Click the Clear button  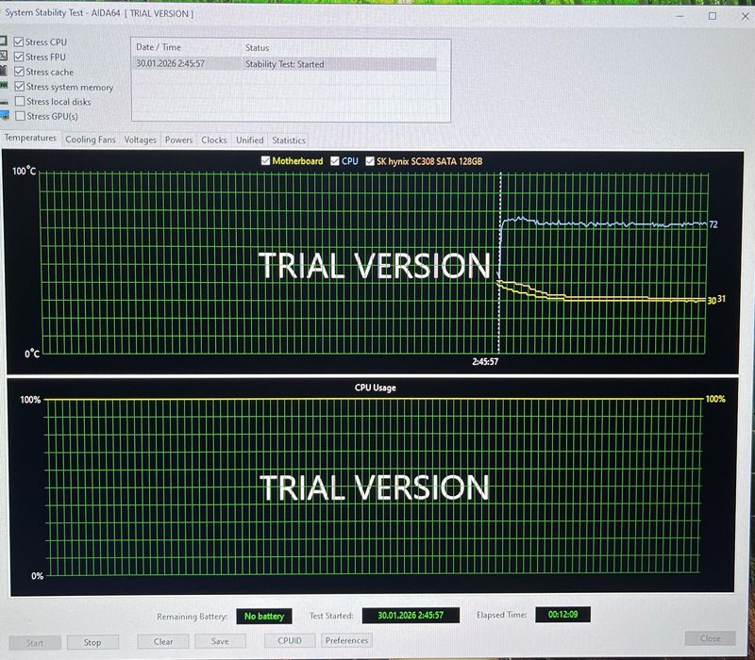tap(163, 641)
